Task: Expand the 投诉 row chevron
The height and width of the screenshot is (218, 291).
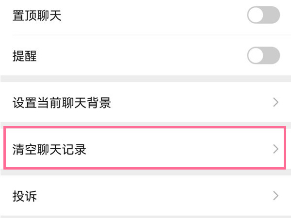Action: pyautogui.click(x=275, y=196)
